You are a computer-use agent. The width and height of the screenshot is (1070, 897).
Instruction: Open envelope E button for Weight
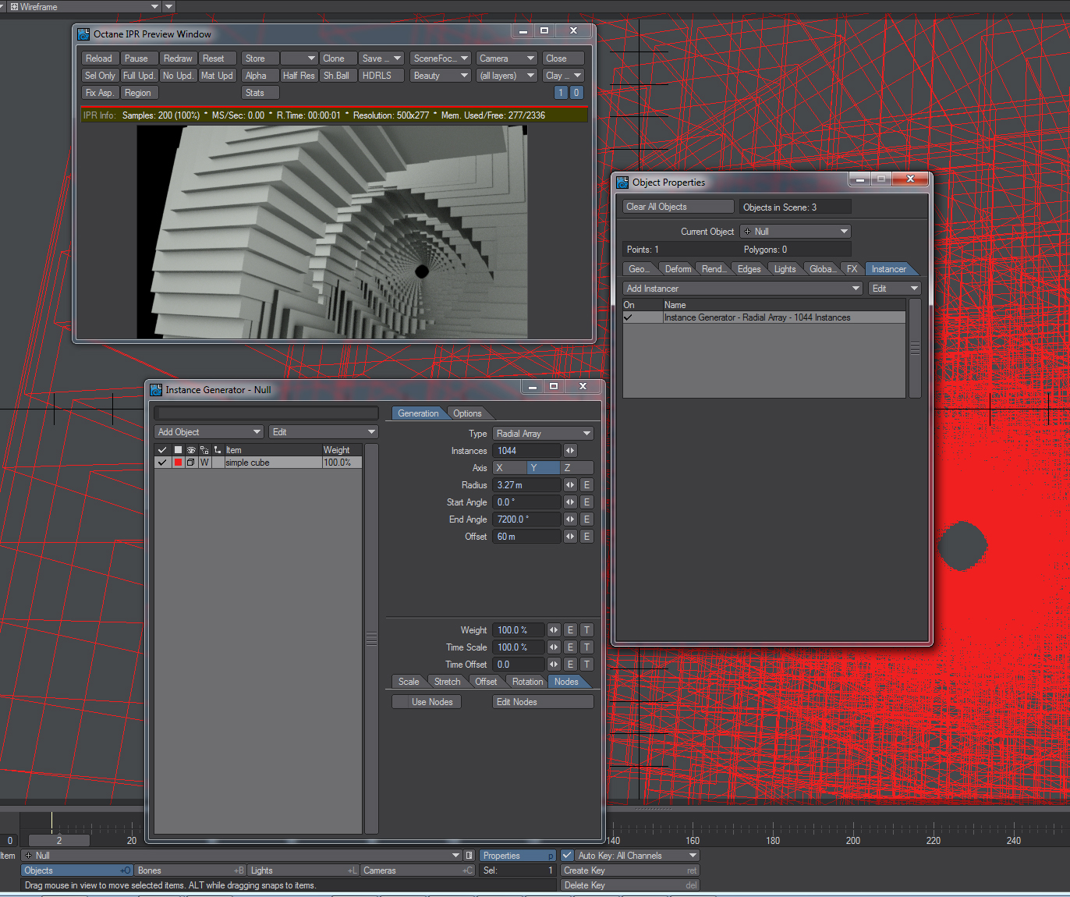570,630
